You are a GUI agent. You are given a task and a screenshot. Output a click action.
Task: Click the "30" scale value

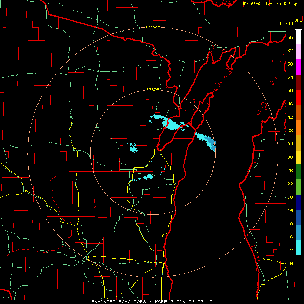point(290,157)
